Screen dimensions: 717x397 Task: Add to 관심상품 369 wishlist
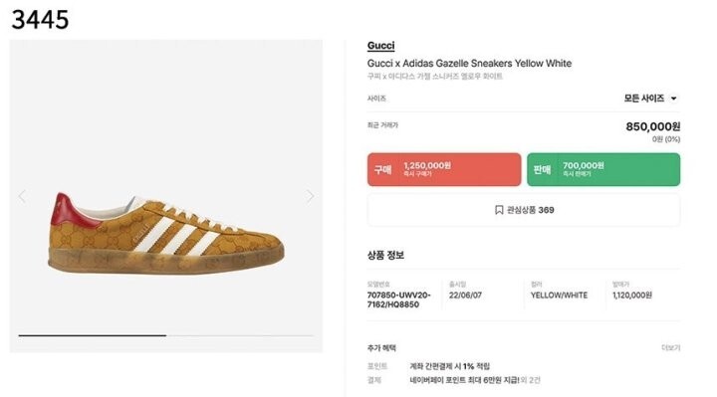(x=524, y=210)
